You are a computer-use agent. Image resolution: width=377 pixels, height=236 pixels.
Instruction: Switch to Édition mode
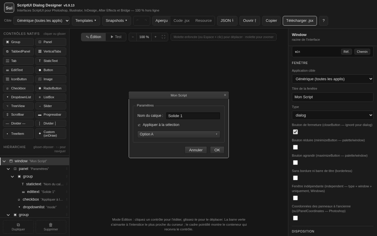[93, 37]
